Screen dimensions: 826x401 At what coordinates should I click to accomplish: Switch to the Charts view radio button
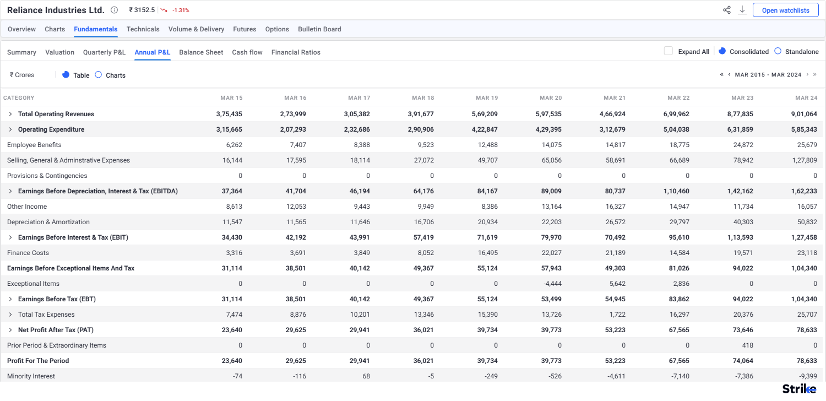point(98,74)
